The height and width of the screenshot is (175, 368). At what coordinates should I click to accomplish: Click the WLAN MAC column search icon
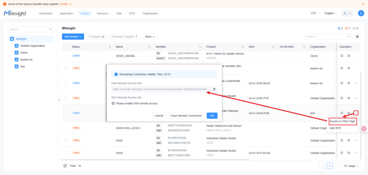tap(304, 47)
